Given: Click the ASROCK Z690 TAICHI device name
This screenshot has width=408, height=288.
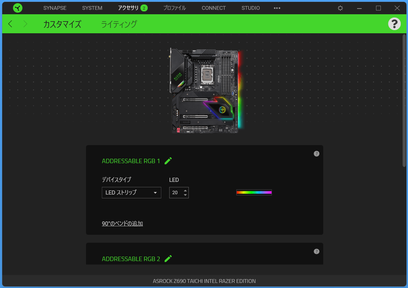Looking at the screenshot, I should 204,281.
